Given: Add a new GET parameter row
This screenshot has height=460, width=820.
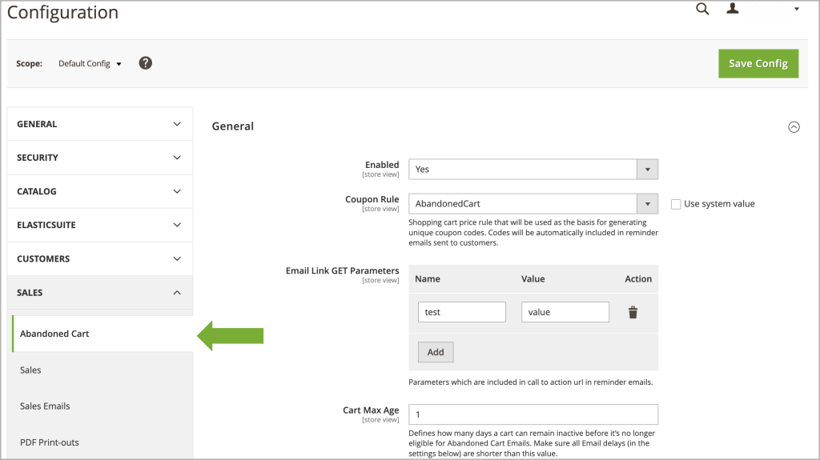Looking at the screenshot, I should click(436, 352).
